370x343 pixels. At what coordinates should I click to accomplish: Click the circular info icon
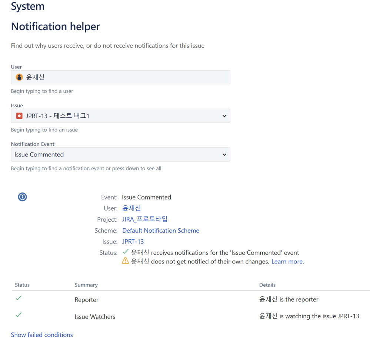(22, 197)
